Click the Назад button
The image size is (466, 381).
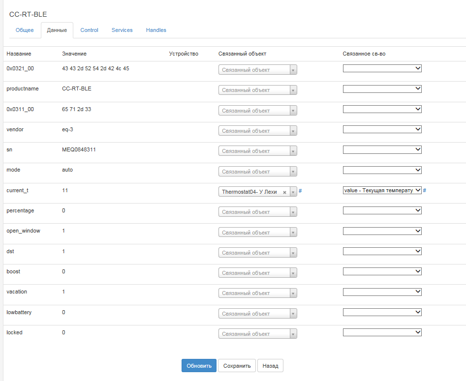pyautogui.click(x=270, y=366)
